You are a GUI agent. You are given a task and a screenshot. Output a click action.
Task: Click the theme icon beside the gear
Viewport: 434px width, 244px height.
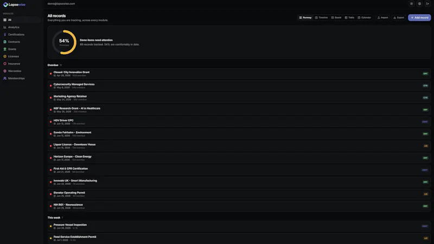click(x=419, y=4)
